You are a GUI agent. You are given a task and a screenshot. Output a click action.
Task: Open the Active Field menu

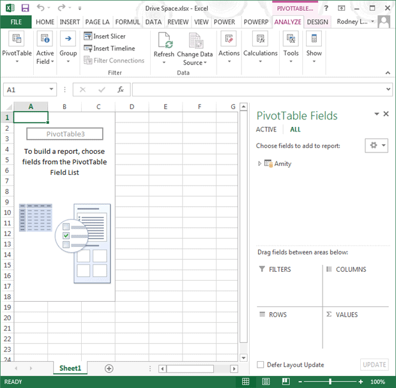coord(45,47)
